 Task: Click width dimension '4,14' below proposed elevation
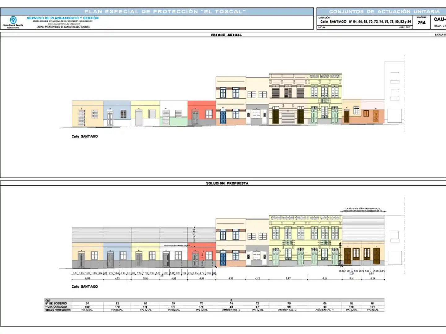point(373,279)
